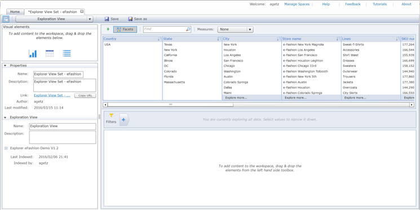Click the Save as button label

140,19
